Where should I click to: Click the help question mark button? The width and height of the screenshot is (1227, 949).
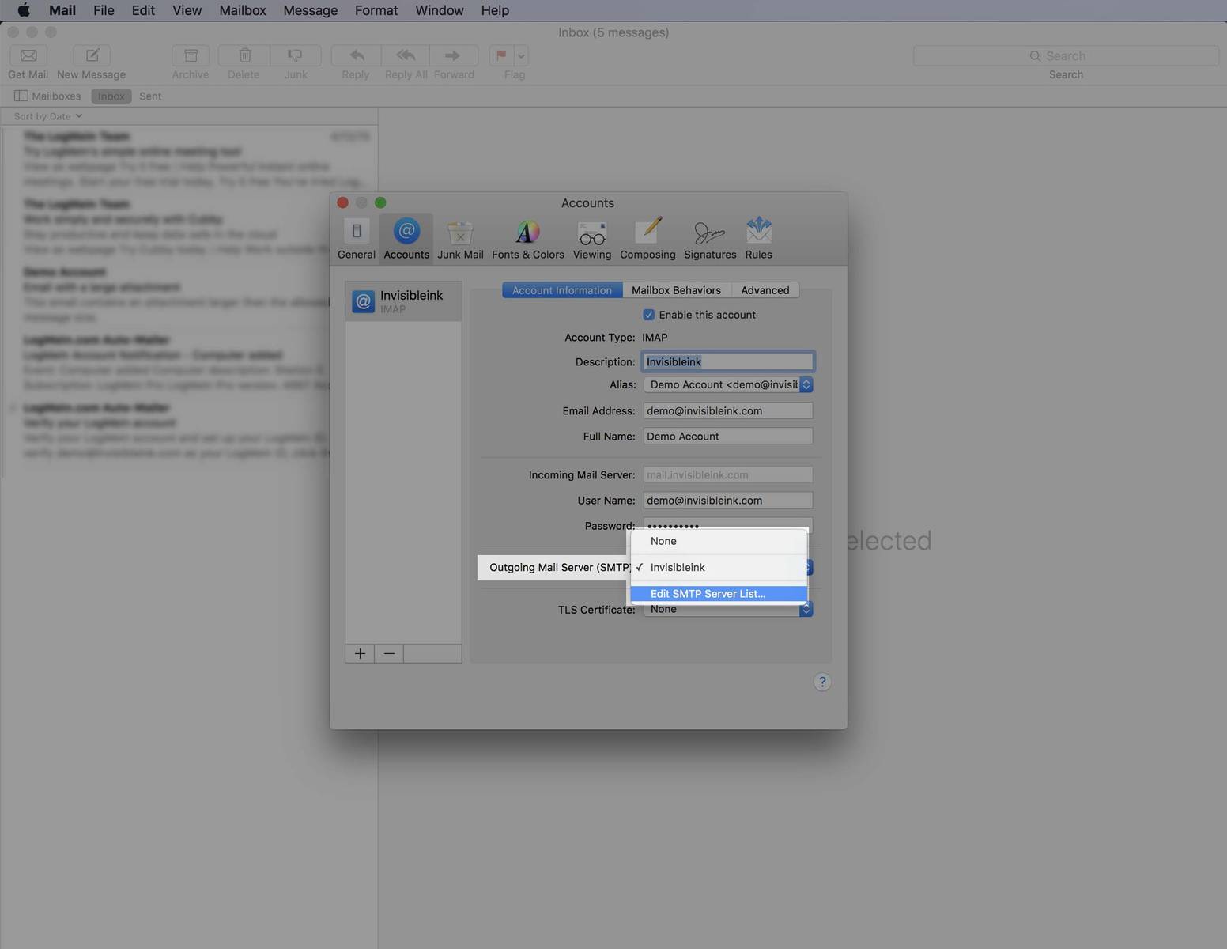coord(822,682)
